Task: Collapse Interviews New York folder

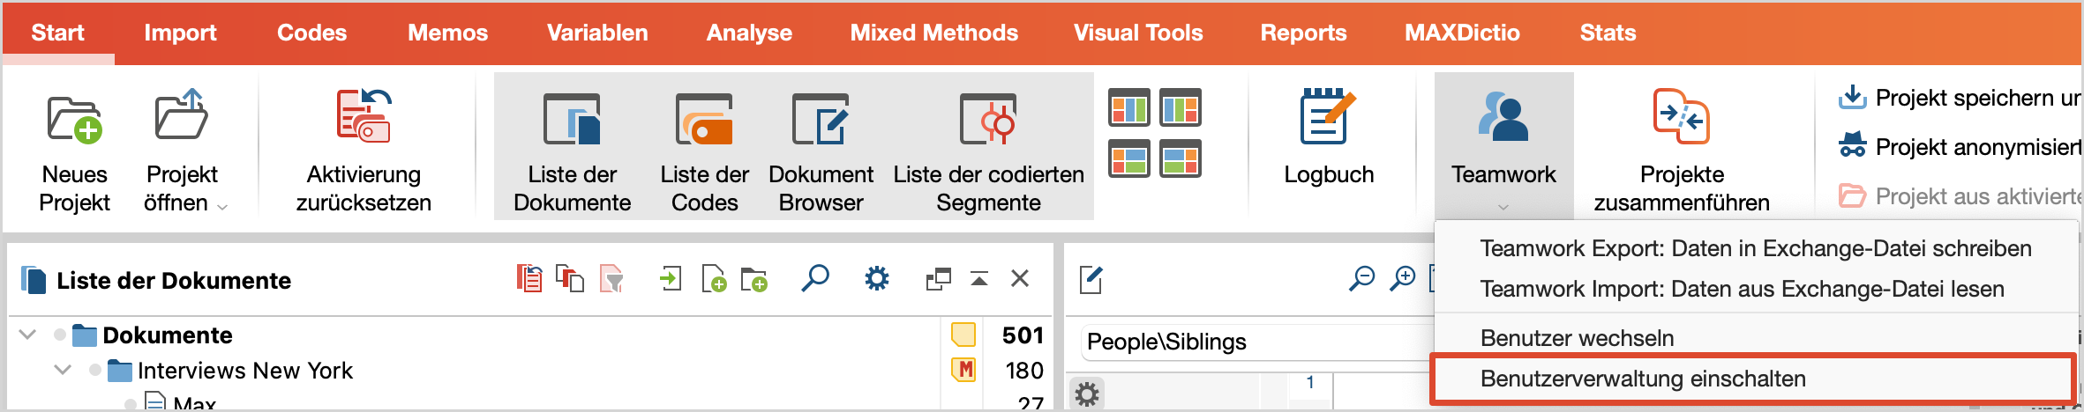Action: tap(63, 370)
